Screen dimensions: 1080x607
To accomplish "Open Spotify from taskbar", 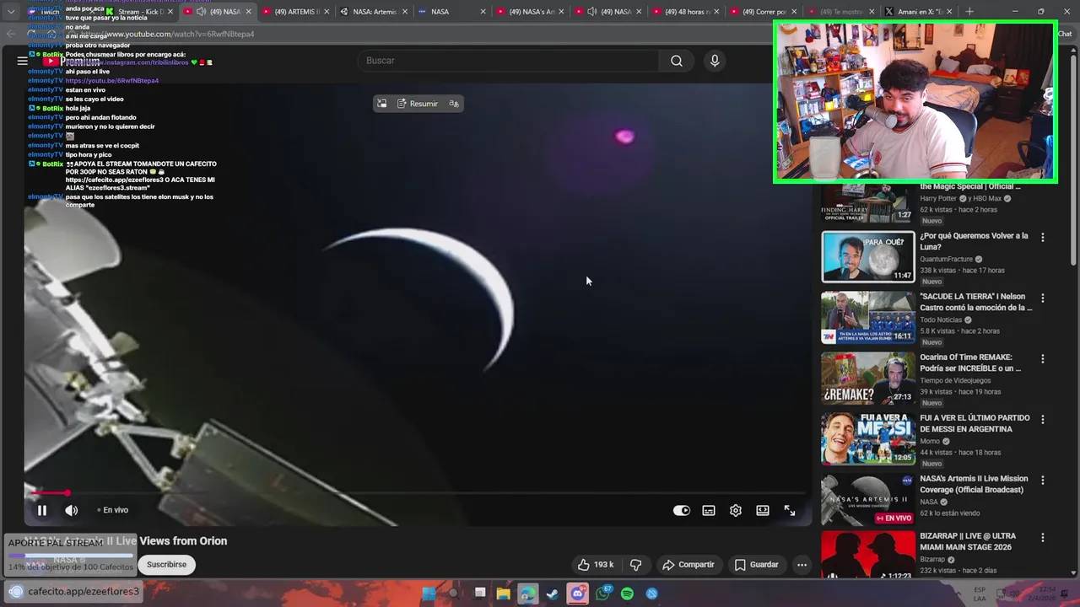I will [627, 594].
